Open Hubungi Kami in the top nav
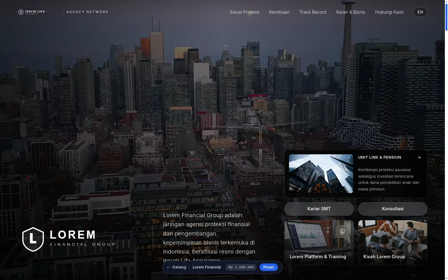The image size is (448, 280). pos(389,12)
